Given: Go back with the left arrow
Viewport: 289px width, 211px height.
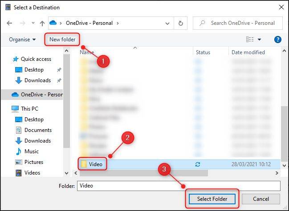Looking at the screenshot, I should 9,23.
